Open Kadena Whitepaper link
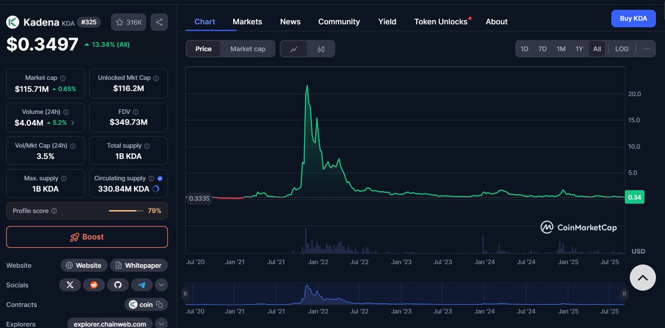This screenshot has height=328, width=665. 139,265
